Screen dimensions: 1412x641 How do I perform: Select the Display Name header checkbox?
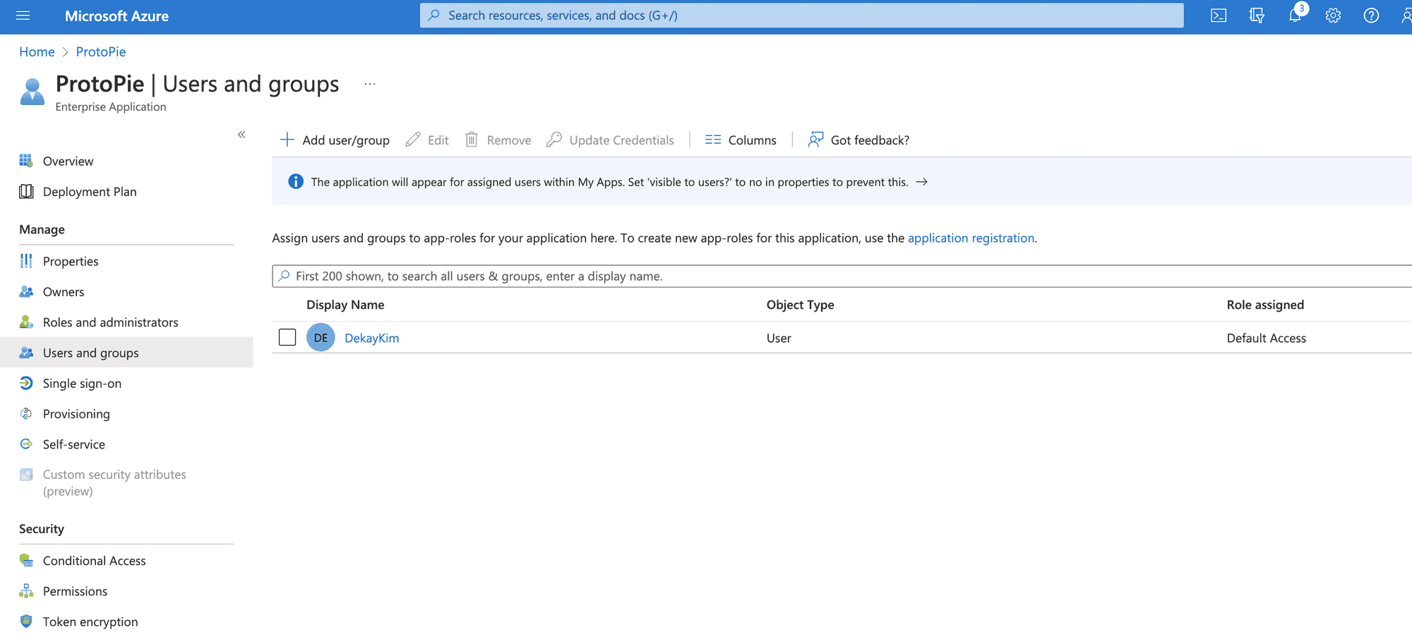pos(287,305)
